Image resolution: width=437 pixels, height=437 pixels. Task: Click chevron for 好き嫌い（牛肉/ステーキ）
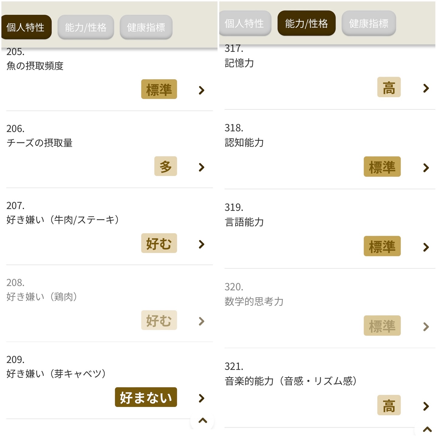[202, 244]
